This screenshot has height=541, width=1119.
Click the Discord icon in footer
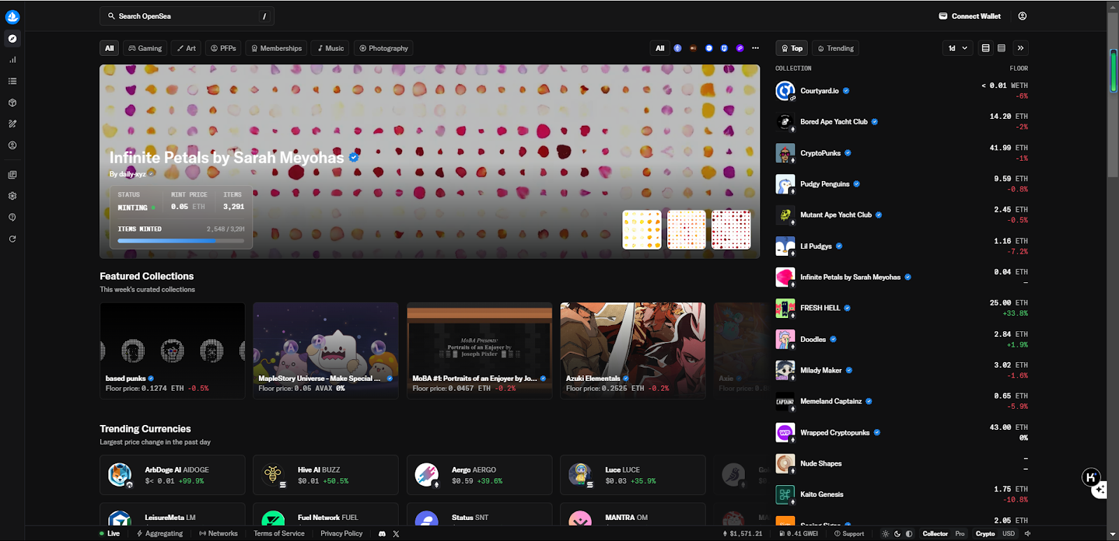(x=382, y=533)
